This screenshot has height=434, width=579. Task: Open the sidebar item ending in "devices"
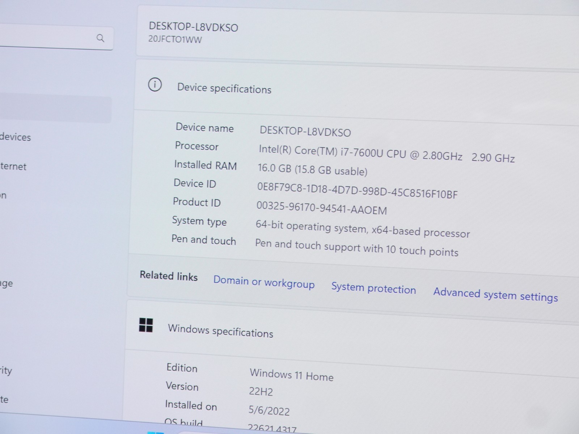15,137
